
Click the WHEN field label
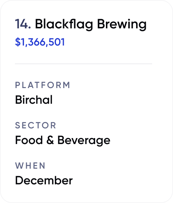30,166
